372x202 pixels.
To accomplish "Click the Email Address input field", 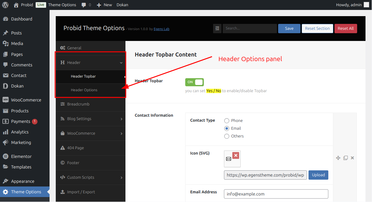I will point(276,194).
